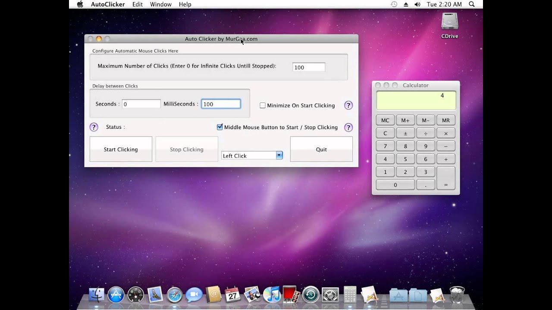Launch Photo Booth red curtain icon
552x310 pixels.
291,295
